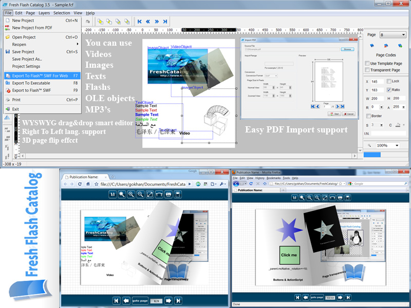411x308 pixels.
Task: Uncheck the Ratio checkbox
Action: (389, 90)
